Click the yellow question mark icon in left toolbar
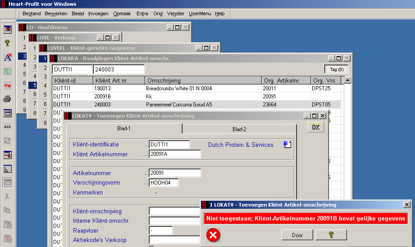Image resolution: width=415 pixels, height=247 pixels. (7, 43)
